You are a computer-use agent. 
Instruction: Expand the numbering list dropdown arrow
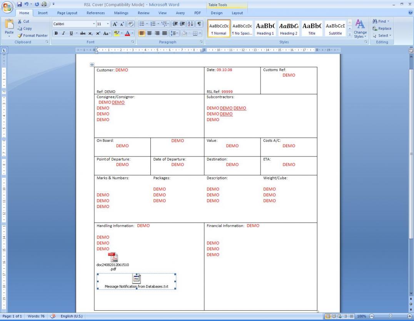click(x=158, y=24)
